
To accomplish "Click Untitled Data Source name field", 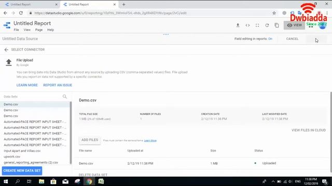I will pos(20,39).
